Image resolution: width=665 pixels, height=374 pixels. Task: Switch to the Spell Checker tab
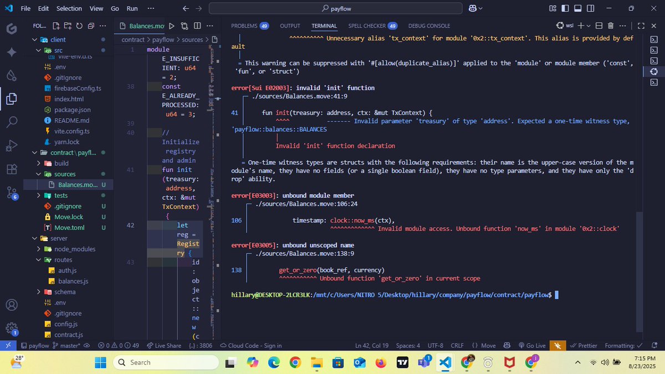pos(372,25)
